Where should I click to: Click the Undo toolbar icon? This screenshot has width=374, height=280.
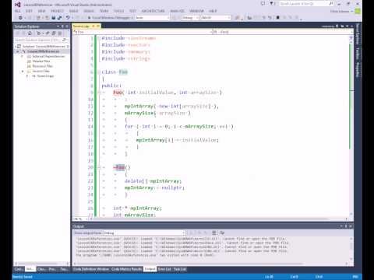coord(68,18)
